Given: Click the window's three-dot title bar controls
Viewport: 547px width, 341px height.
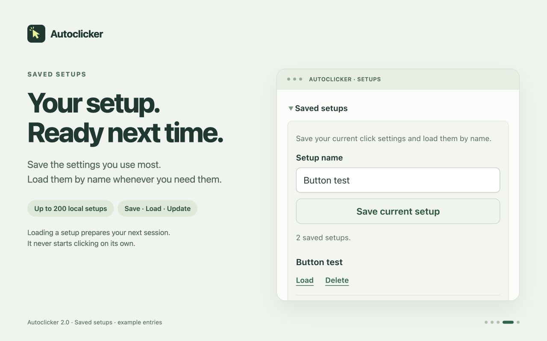Looking at the screenshot, I should pyautogui.click(x=294, y=79).
